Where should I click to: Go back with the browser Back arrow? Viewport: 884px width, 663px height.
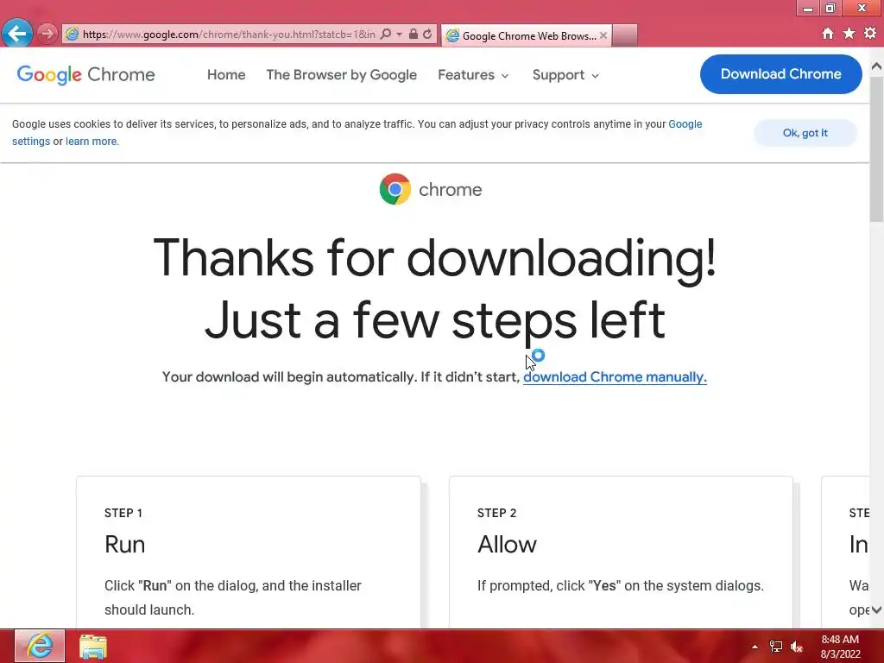17,34
